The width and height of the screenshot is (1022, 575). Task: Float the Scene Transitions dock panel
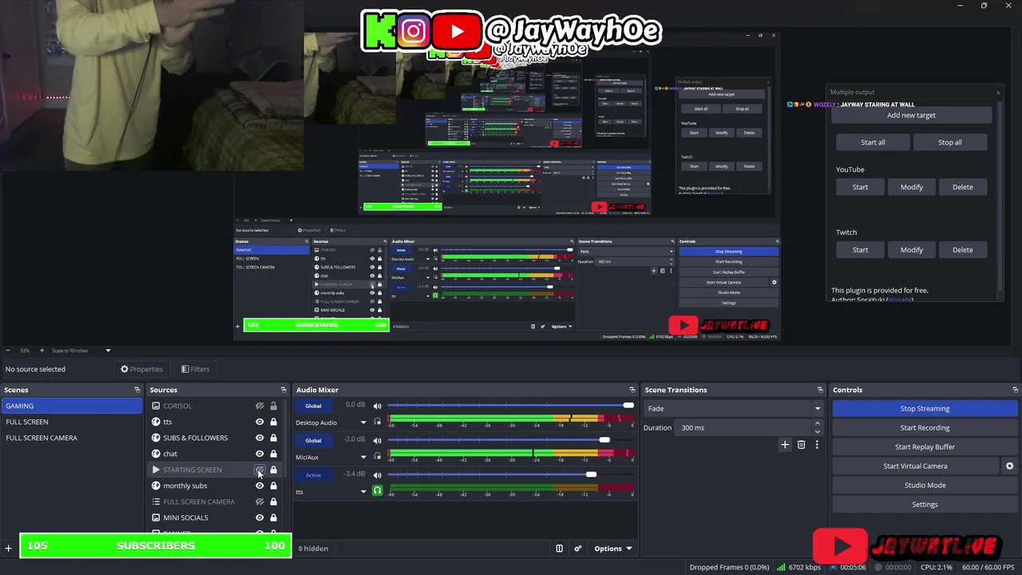coord(820,390)
